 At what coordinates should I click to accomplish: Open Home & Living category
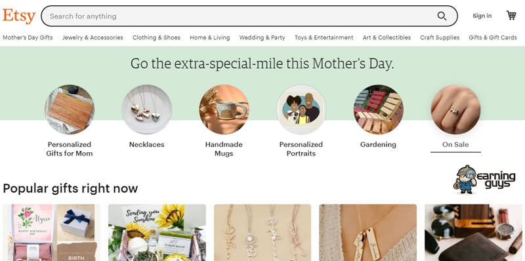point(210,37)
